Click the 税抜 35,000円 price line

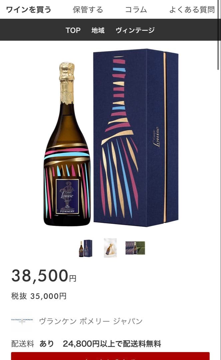(x=39, y=296)
